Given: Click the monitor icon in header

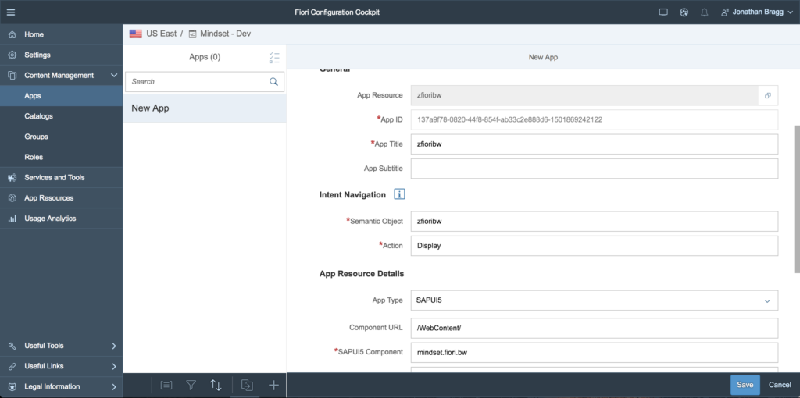Looking at the screenshot, I should coord(663,12).
